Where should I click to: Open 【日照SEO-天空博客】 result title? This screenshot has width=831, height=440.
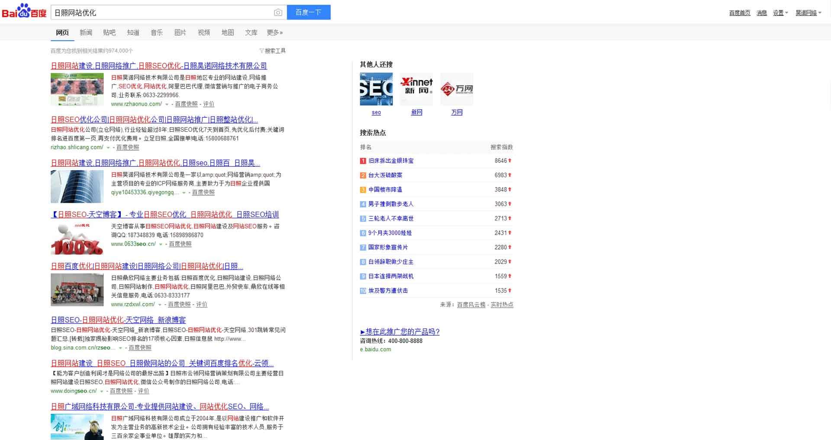coord(164,214)
